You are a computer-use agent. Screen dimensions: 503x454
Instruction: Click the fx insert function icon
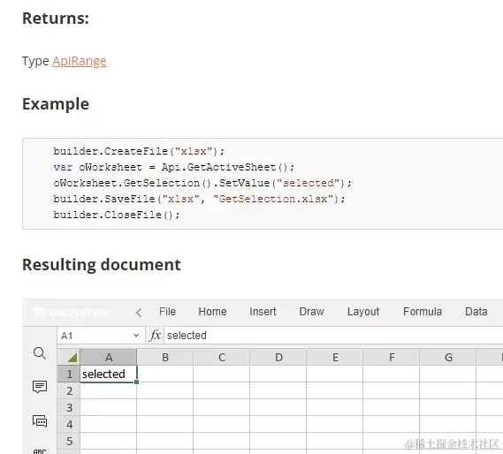[156, 336]
